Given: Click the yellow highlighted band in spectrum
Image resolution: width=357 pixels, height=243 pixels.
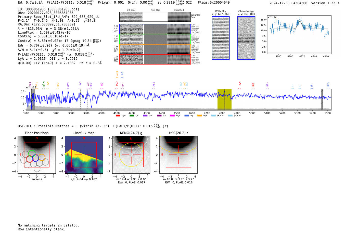Looking at the screenshot, I should pos(224,99).
